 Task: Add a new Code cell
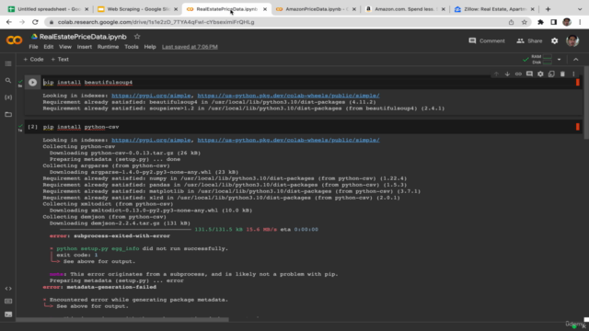(x=33, y=59)
